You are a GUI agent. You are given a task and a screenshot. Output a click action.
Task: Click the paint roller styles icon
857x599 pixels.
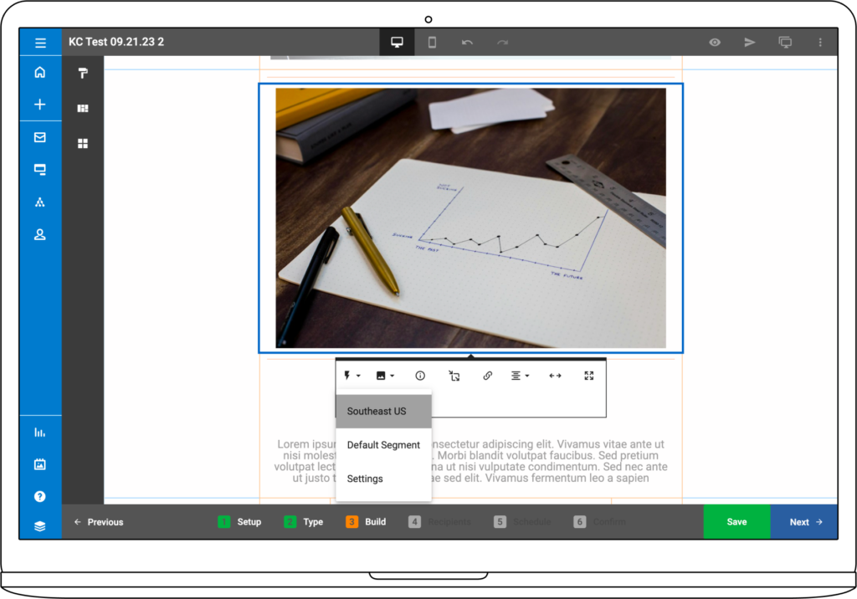[x=83, y=74]
